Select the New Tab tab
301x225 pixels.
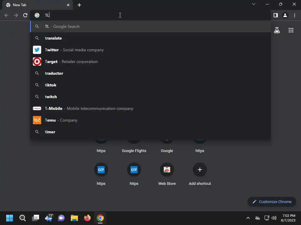38,5
